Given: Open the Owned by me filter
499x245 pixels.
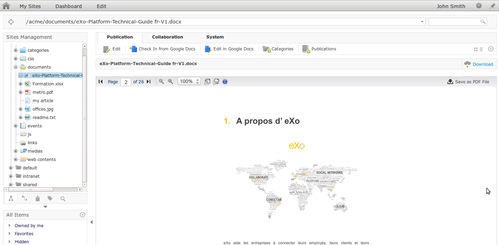Looking at the screenshot, I should pos(29,226).
